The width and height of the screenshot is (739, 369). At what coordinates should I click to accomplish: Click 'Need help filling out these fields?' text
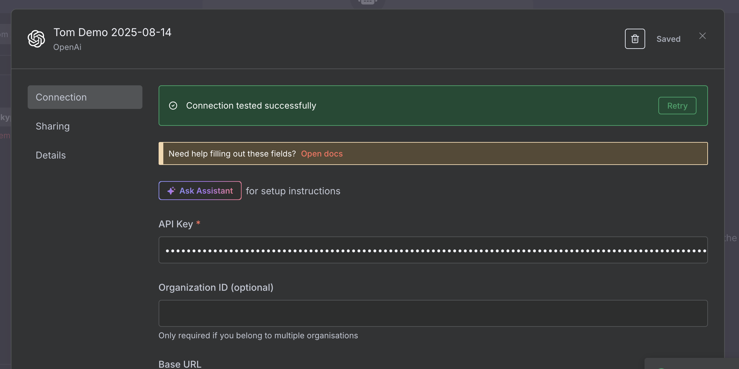(232, 153)
